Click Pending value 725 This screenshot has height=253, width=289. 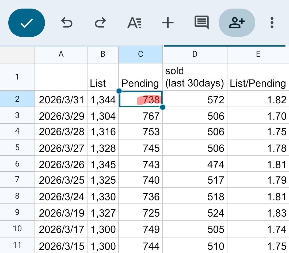(x=141, y=212)
